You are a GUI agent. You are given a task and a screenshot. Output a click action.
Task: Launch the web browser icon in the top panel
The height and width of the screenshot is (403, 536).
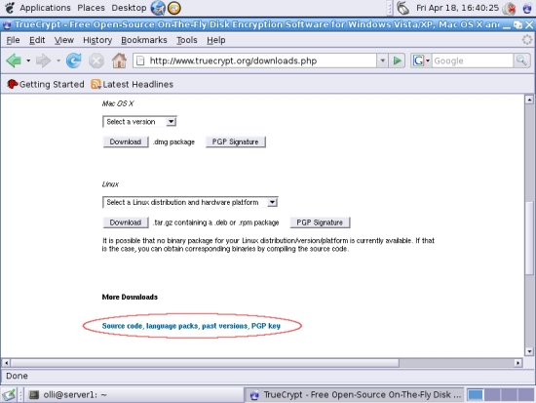click(158, 8)
